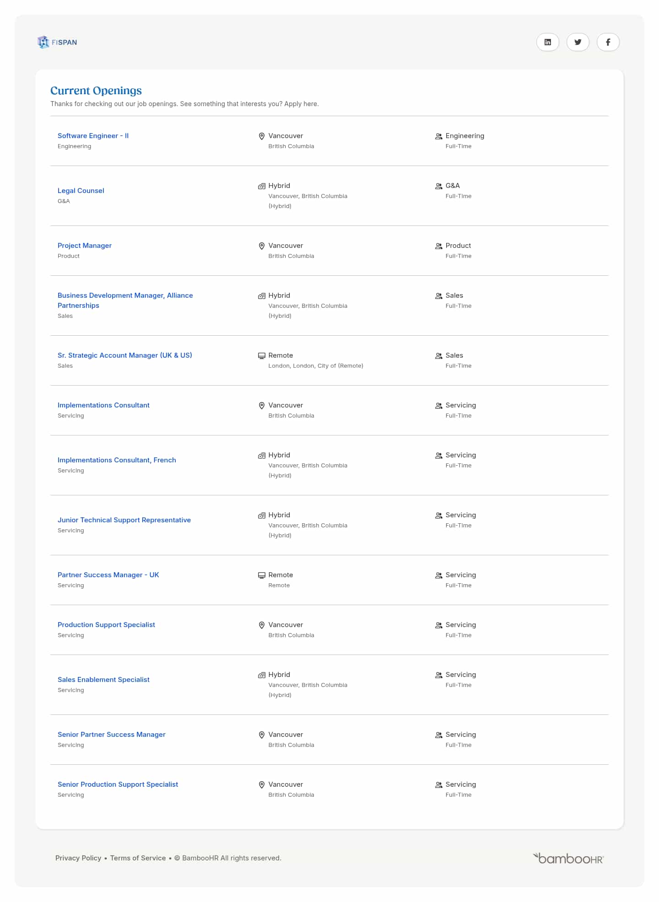
Task: Click the location pin icon beside Software Engineer's Vancouver
Action: 262,136
